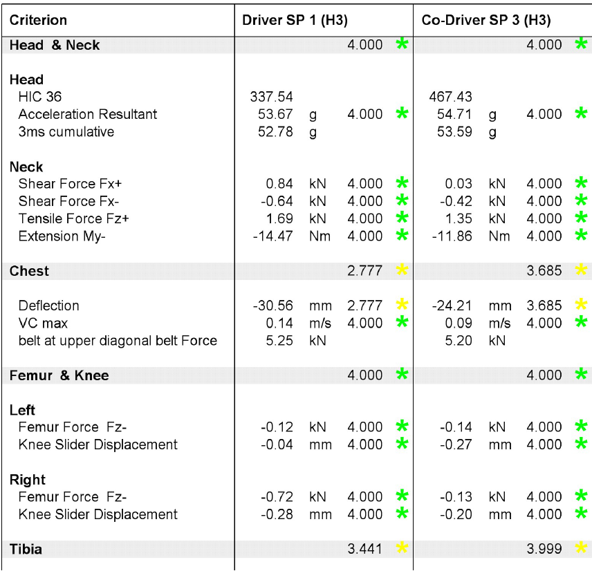Click the Driver Left Knee Slider value -0.04
This screenshot has width=592, height=571.
277,444
